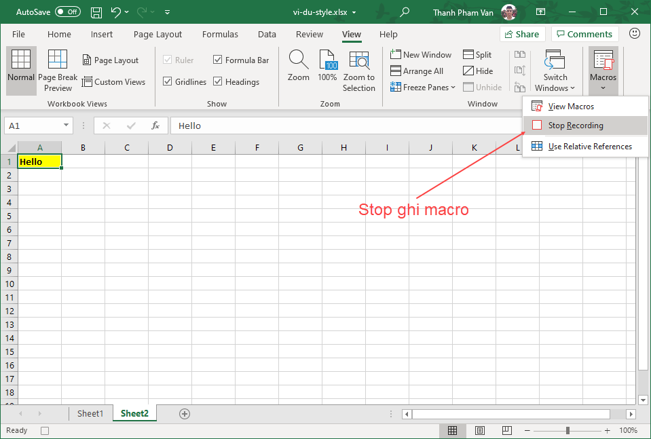
Task: Switch to Sheet1 tab
Action: coord(90,414)
